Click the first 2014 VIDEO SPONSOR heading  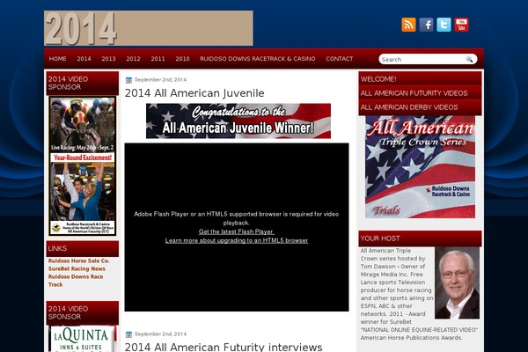click(x=83, y=84)
